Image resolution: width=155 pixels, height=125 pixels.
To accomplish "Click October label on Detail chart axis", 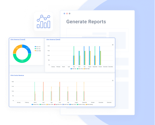I will point(100,67).
